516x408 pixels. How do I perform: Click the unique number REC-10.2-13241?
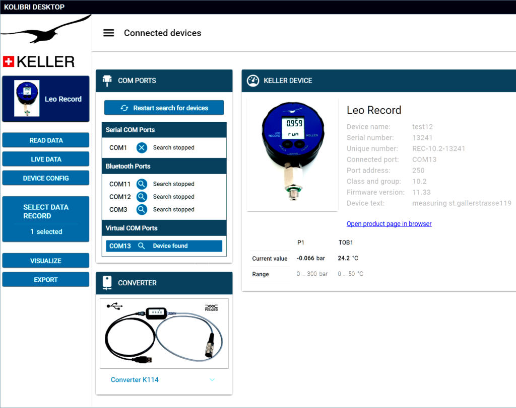(439, 148)
